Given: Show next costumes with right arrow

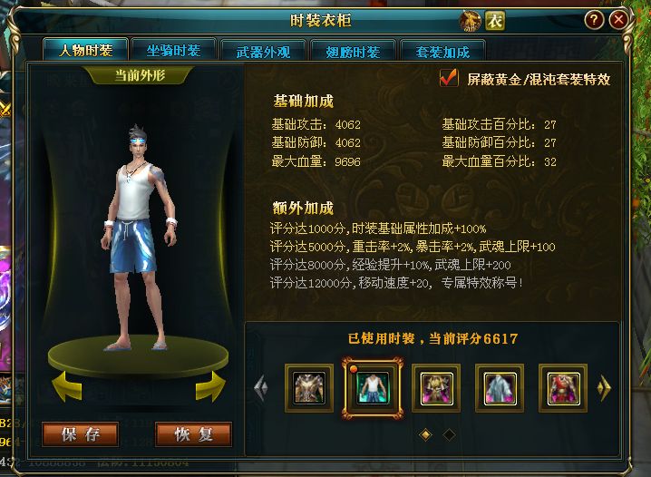Looking at the screenshot, I should (x=604, y=388).
